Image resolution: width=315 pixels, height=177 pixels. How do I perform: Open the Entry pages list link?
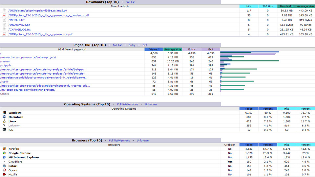click(132, 45)
